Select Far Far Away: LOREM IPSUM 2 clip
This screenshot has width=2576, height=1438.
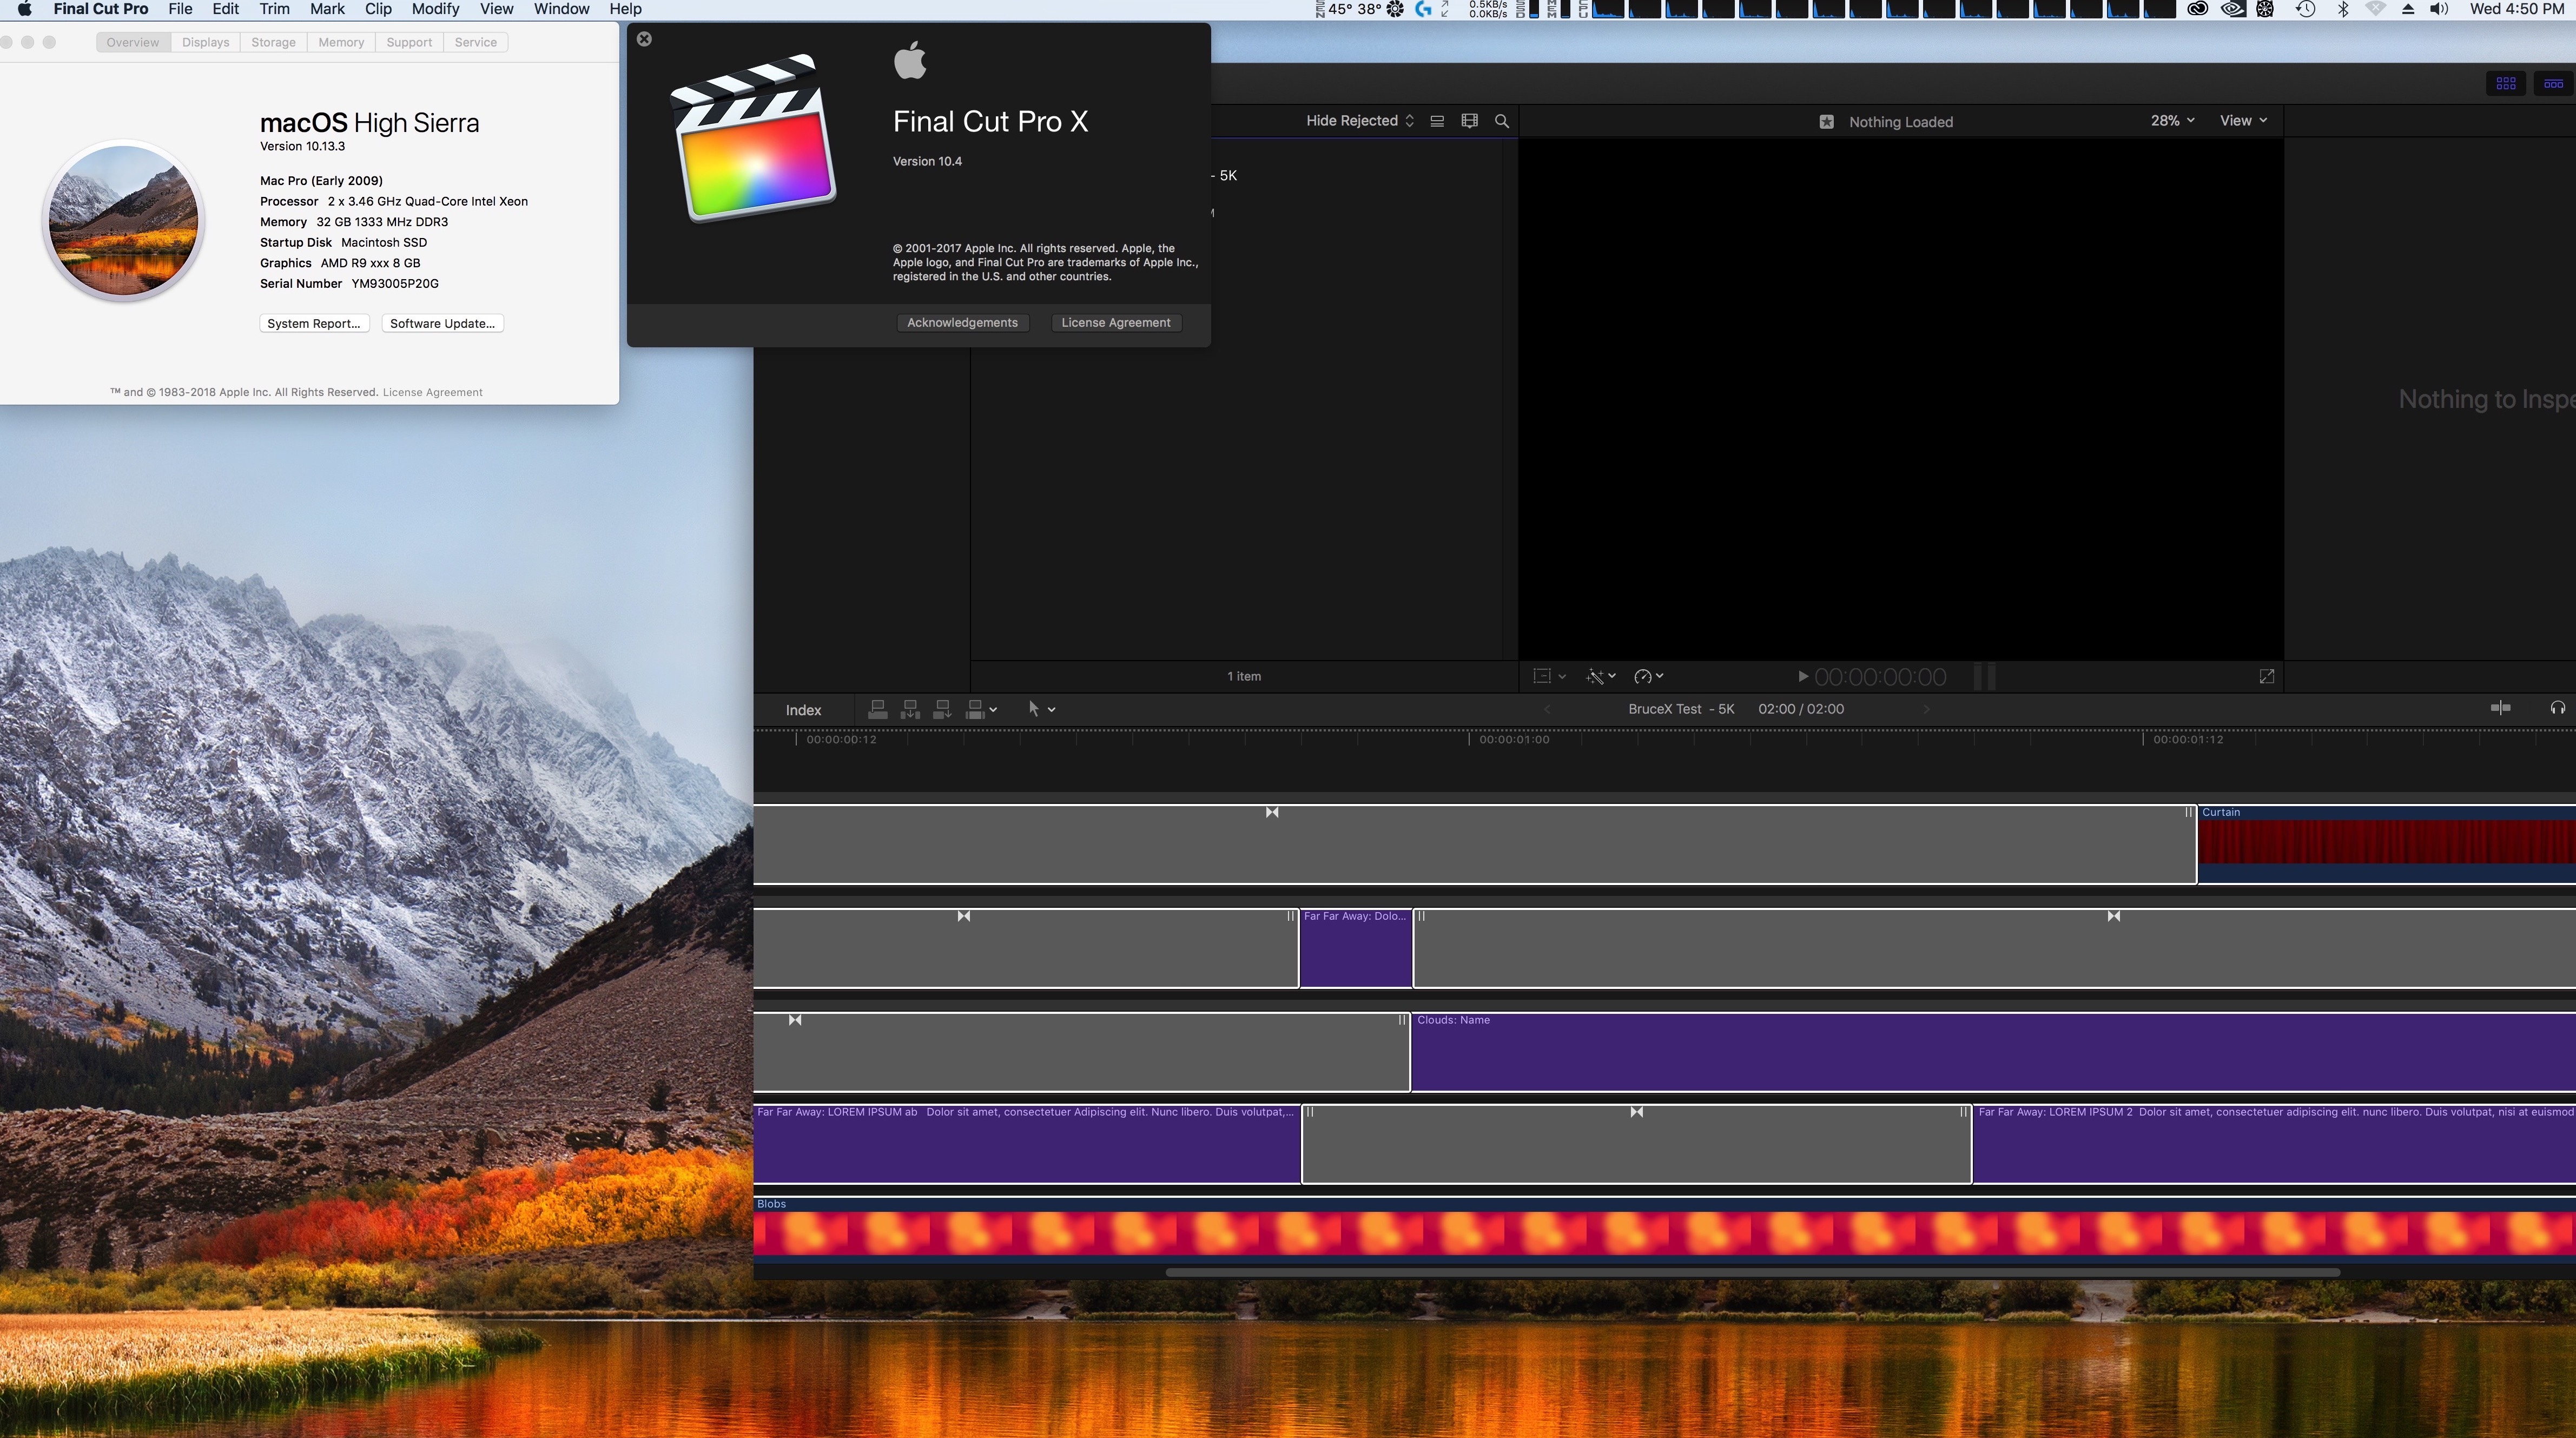pyautogui.click(x=2274, y=1144)
